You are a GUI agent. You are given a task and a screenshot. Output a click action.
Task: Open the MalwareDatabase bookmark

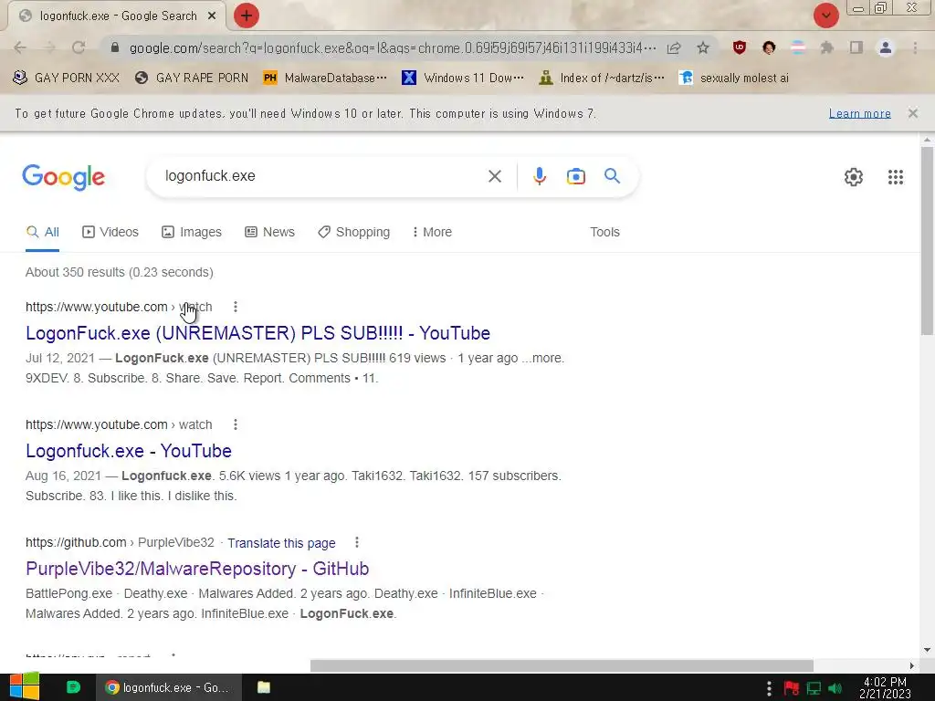325,78
